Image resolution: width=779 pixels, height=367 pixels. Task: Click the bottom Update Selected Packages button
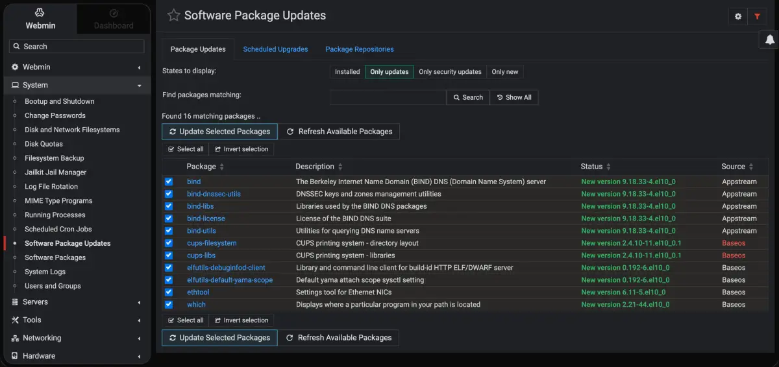219,338
